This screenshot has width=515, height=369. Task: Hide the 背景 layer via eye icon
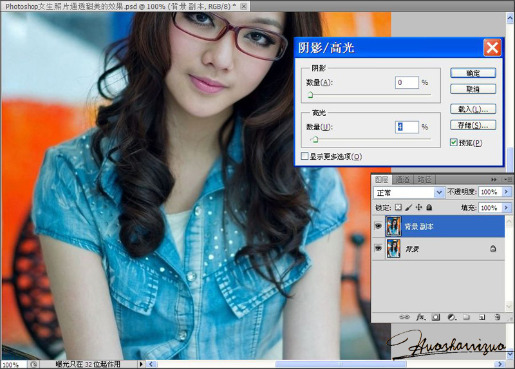(x=378, y=249)
